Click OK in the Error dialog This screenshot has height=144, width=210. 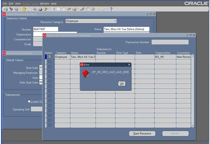pos(122,84)
